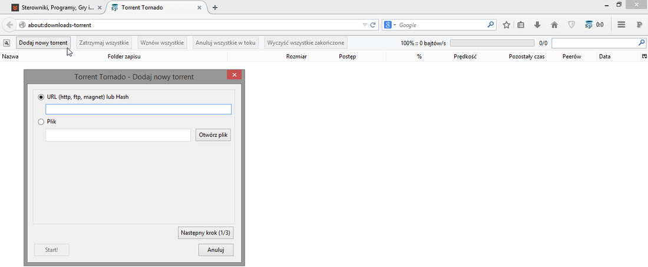Open browser downloads arrow icon
This screenshot has width=648, height=267.
pyautogui.click(x=537, y=25)
